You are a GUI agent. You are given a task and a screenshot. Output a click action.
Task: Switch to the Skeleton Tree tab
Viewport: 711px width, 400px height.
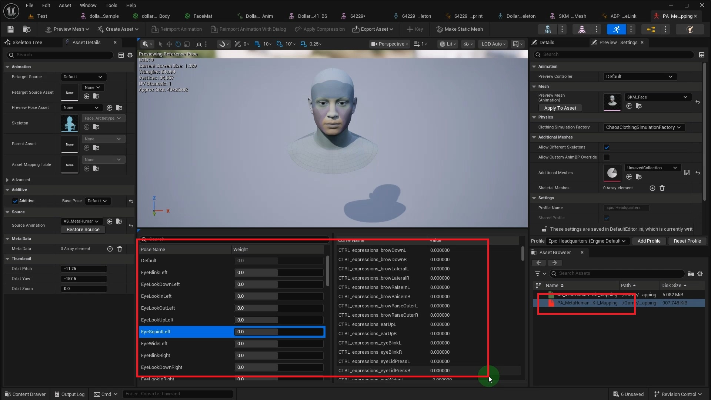pyautogui.click(x=27, y=42)
